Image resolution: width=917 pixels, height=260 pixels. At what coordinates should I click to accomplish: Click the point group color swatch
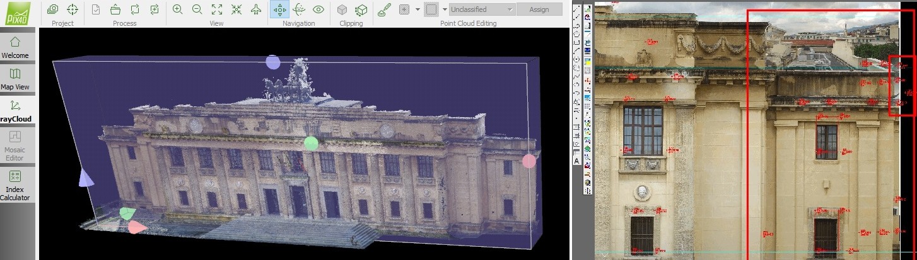click(431, 9)
